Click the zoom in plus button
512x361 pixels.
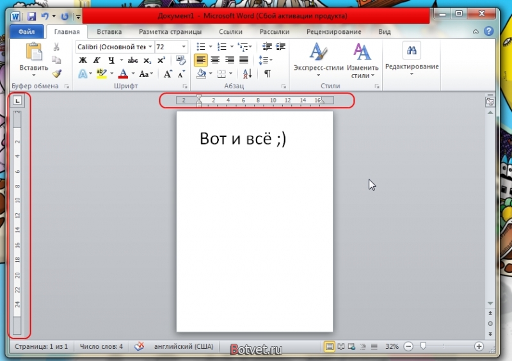tap(479, 346)
